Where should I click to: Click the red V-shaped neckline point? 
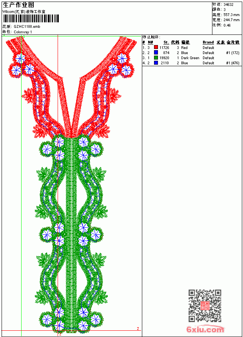coord(71,132)
